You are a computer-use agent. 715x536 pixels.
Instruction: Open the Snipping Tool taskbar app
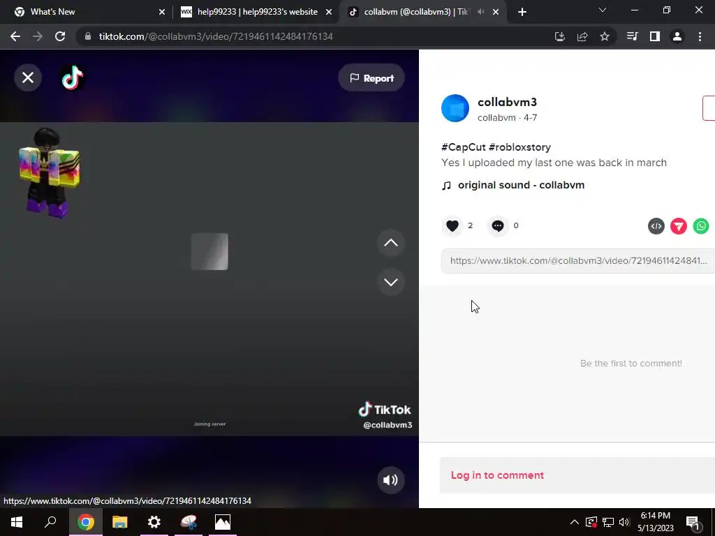point(189,522)
